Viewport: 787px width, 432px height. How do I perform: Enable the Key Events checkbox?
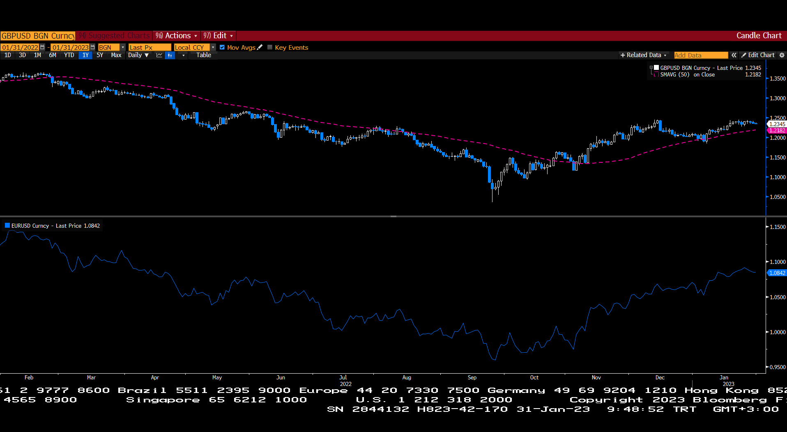(x=270, y=47)
